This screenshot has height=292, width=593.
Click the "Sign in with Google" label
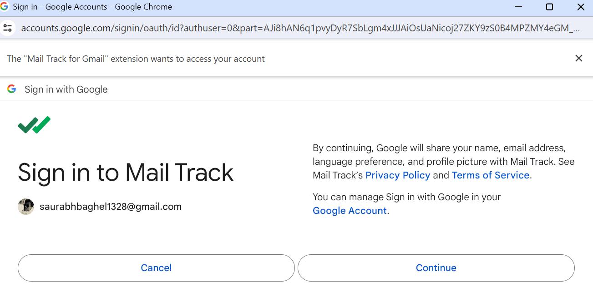tap(66, 89)
